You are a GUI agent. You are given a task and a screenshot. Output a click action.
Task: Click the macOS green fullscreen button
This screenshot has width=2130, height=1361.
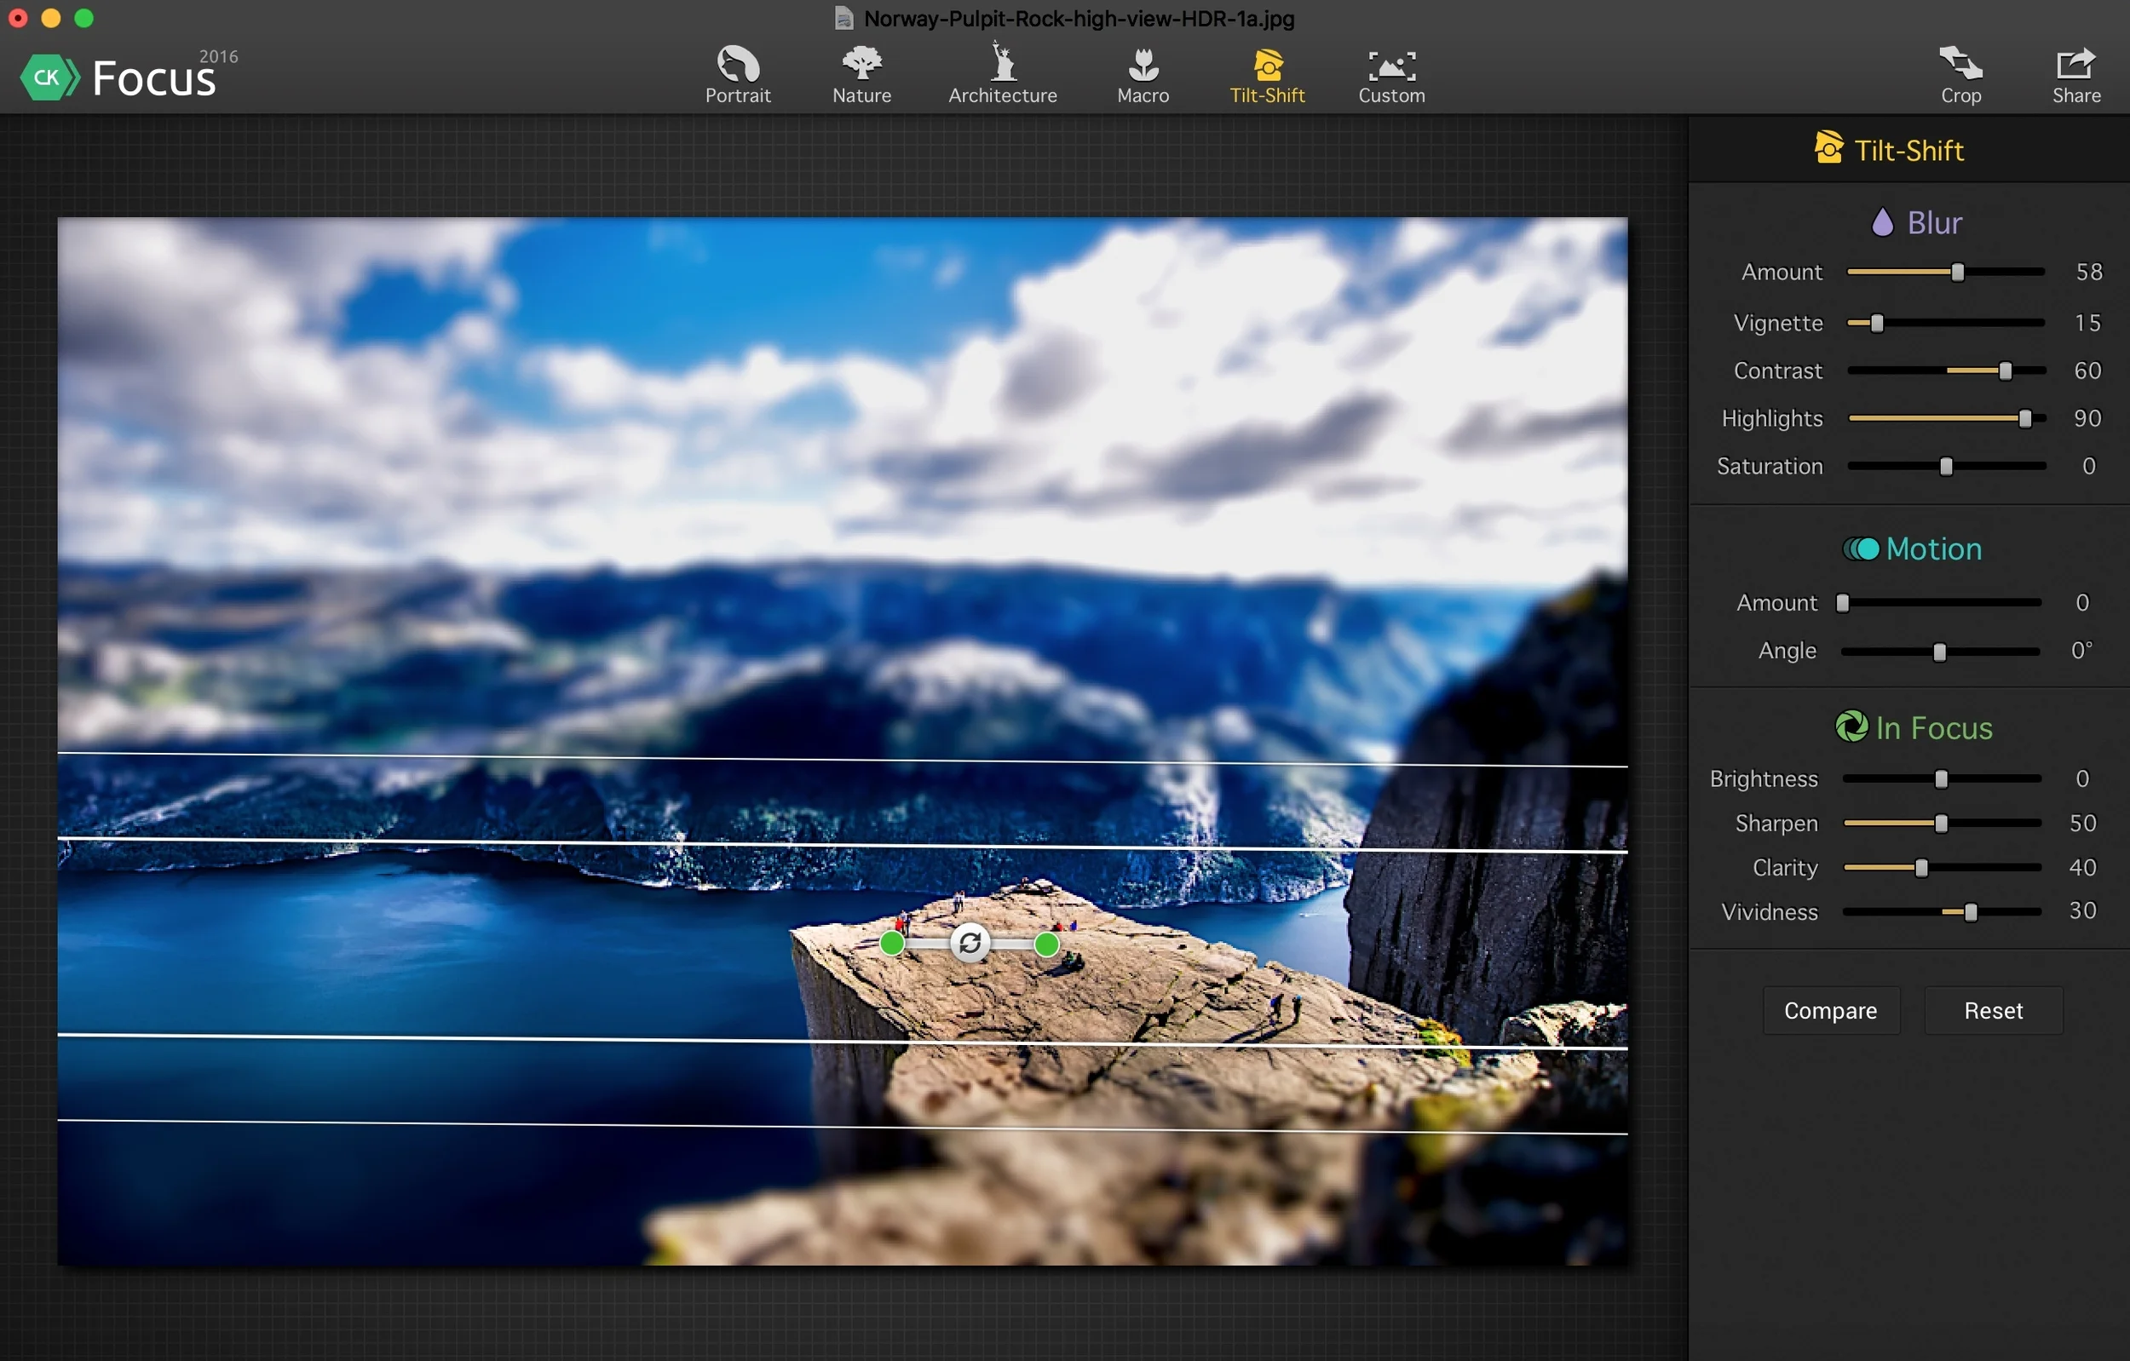84,19
